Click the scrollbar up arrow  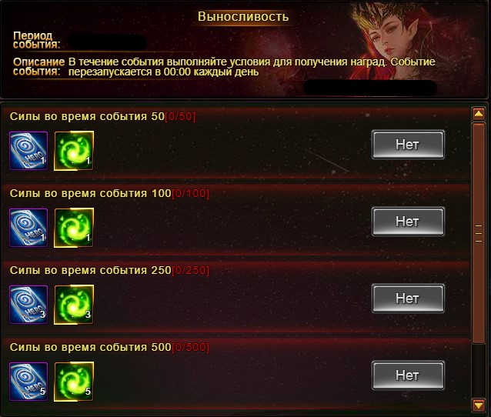click(479, 114)
